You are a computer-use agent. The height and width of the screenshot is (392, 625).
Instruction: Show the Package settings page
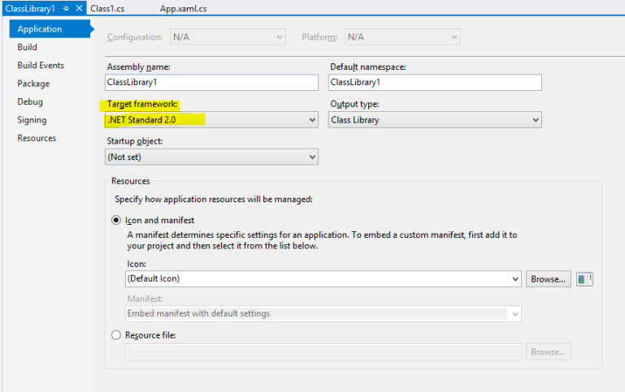click(x=33, y=84)
